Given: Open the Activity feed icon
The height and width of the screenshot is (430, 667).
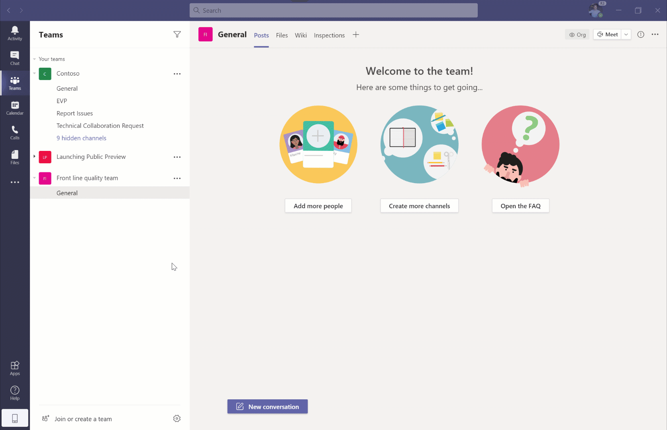Looking at the screenshot, I should coord(15,33).
